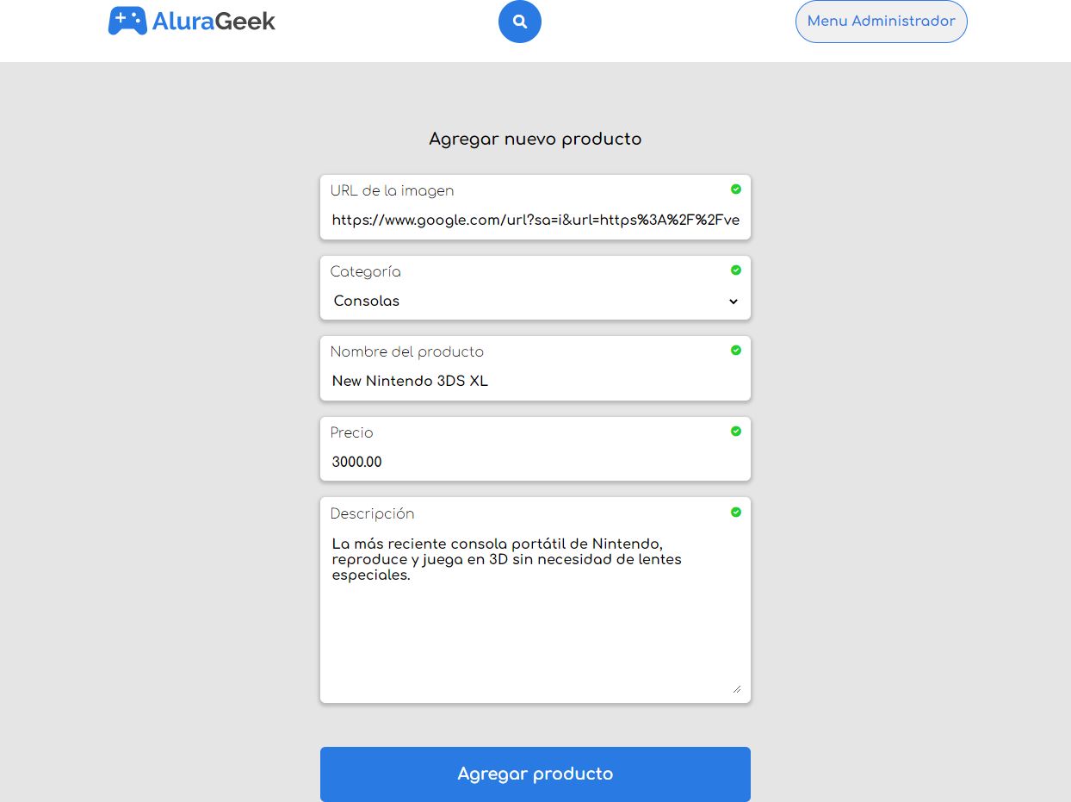1071x802 pixels.
Task: Click the textarea resize handle icon
Action: pyautogui.click(x=738, y=687)
